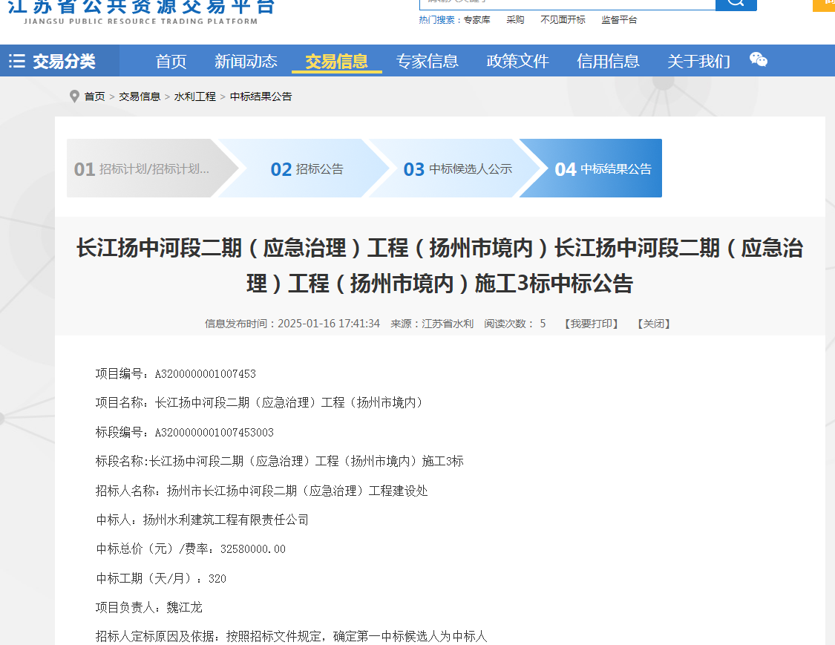835x645 pixels.
Task: Navigate to 信用信息 section
Action: coord(608,61)
